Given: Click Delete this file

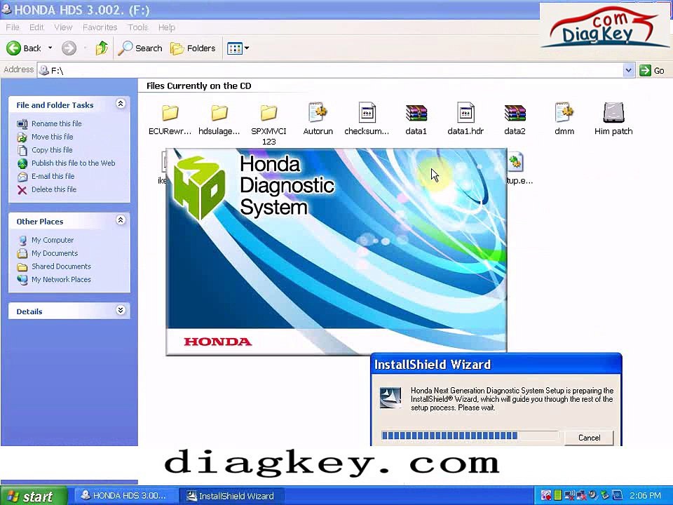Looking at the screenshot, I should coord(54,189).
